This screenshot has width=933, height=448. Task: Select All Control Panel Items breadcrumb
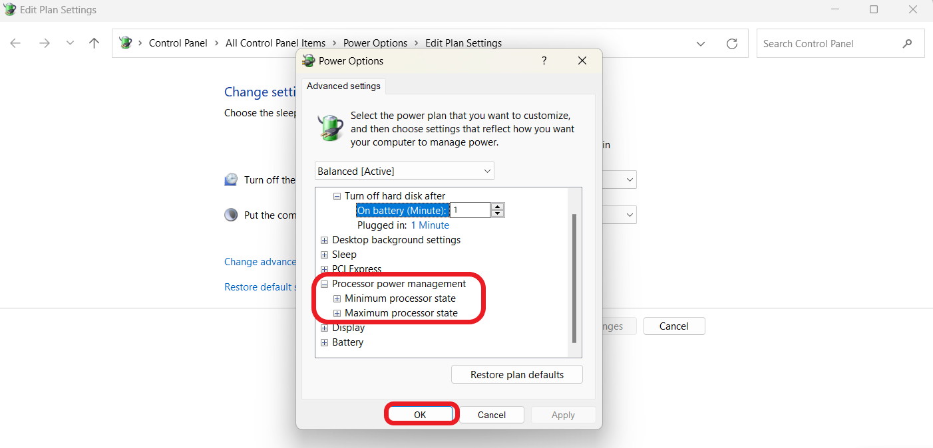tap(276, 43)
